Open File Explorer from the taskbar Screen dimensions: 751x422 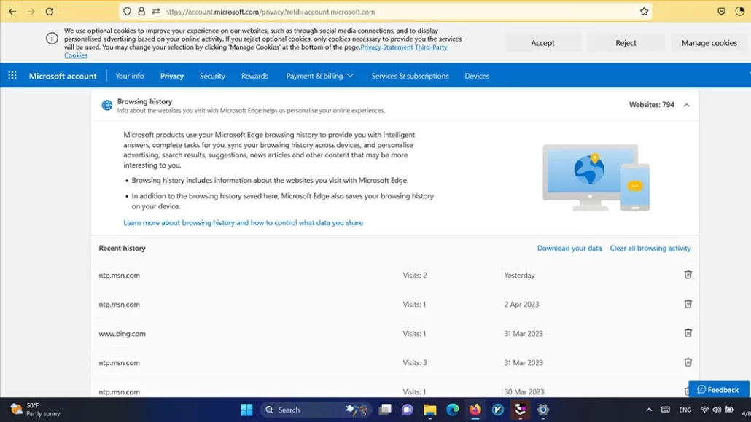pyautogui.click(x=430, y=410)
